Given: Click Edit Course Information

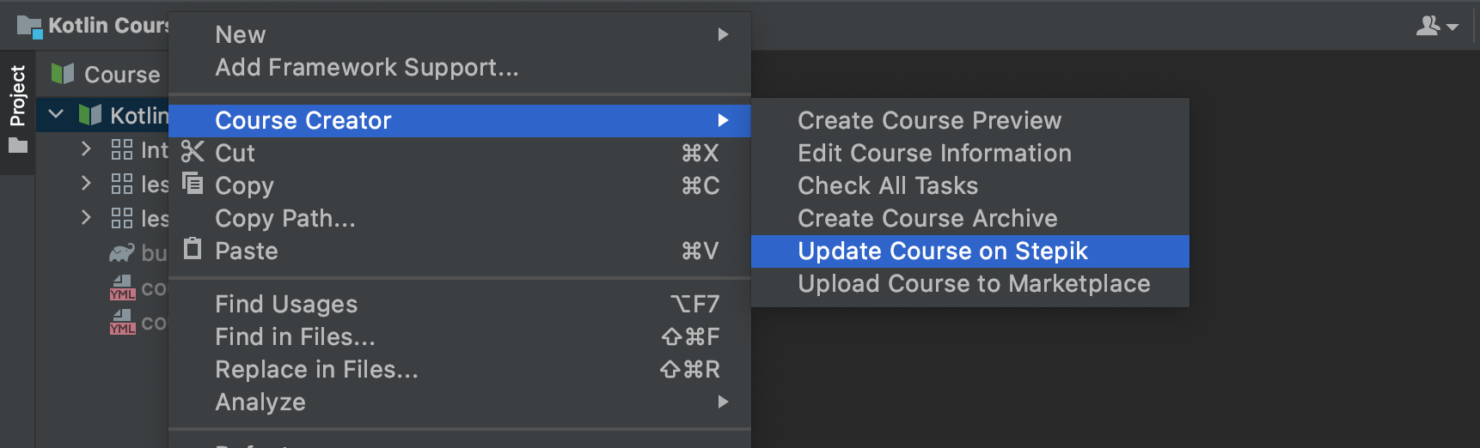Looking at the screenshot, I should click(934, 154).
